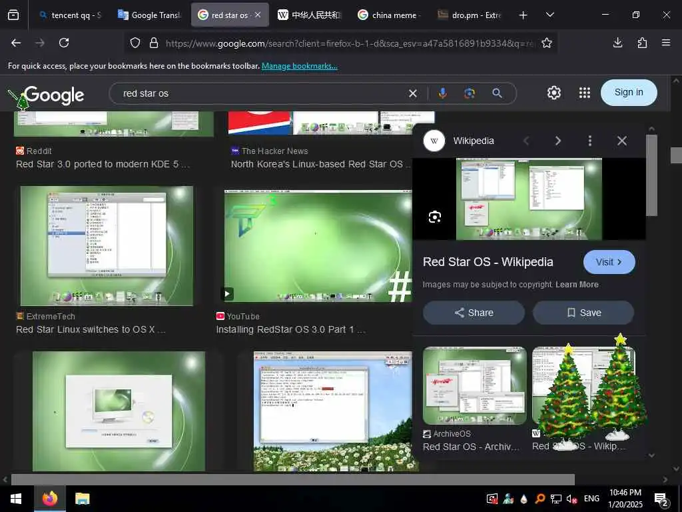
Task: Start a voice search with microphone
Action: pos(442,93)
